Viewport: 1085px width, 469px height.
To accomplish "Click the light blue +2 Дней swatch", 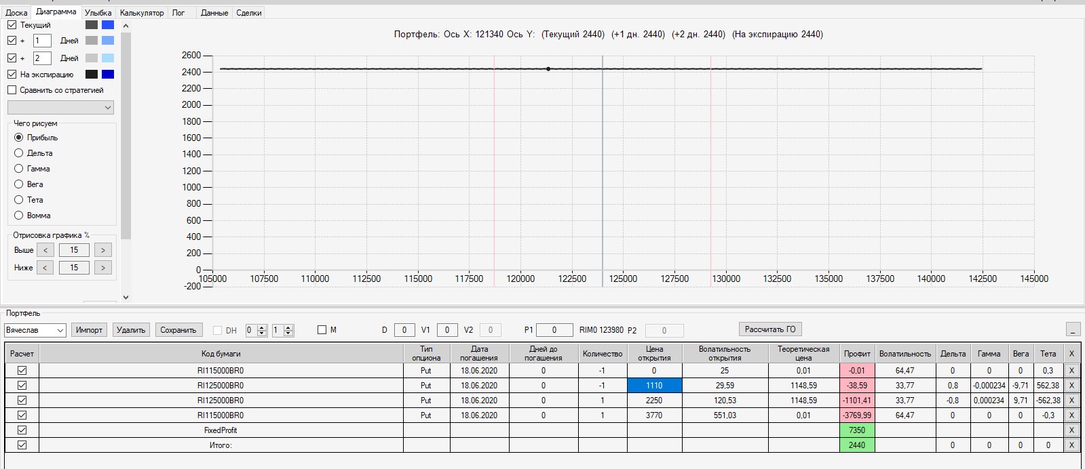I will pyautogui.click(x=108, y=58).
